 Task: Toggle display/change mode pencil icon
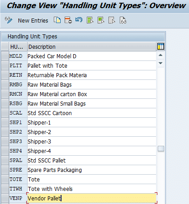9,20
